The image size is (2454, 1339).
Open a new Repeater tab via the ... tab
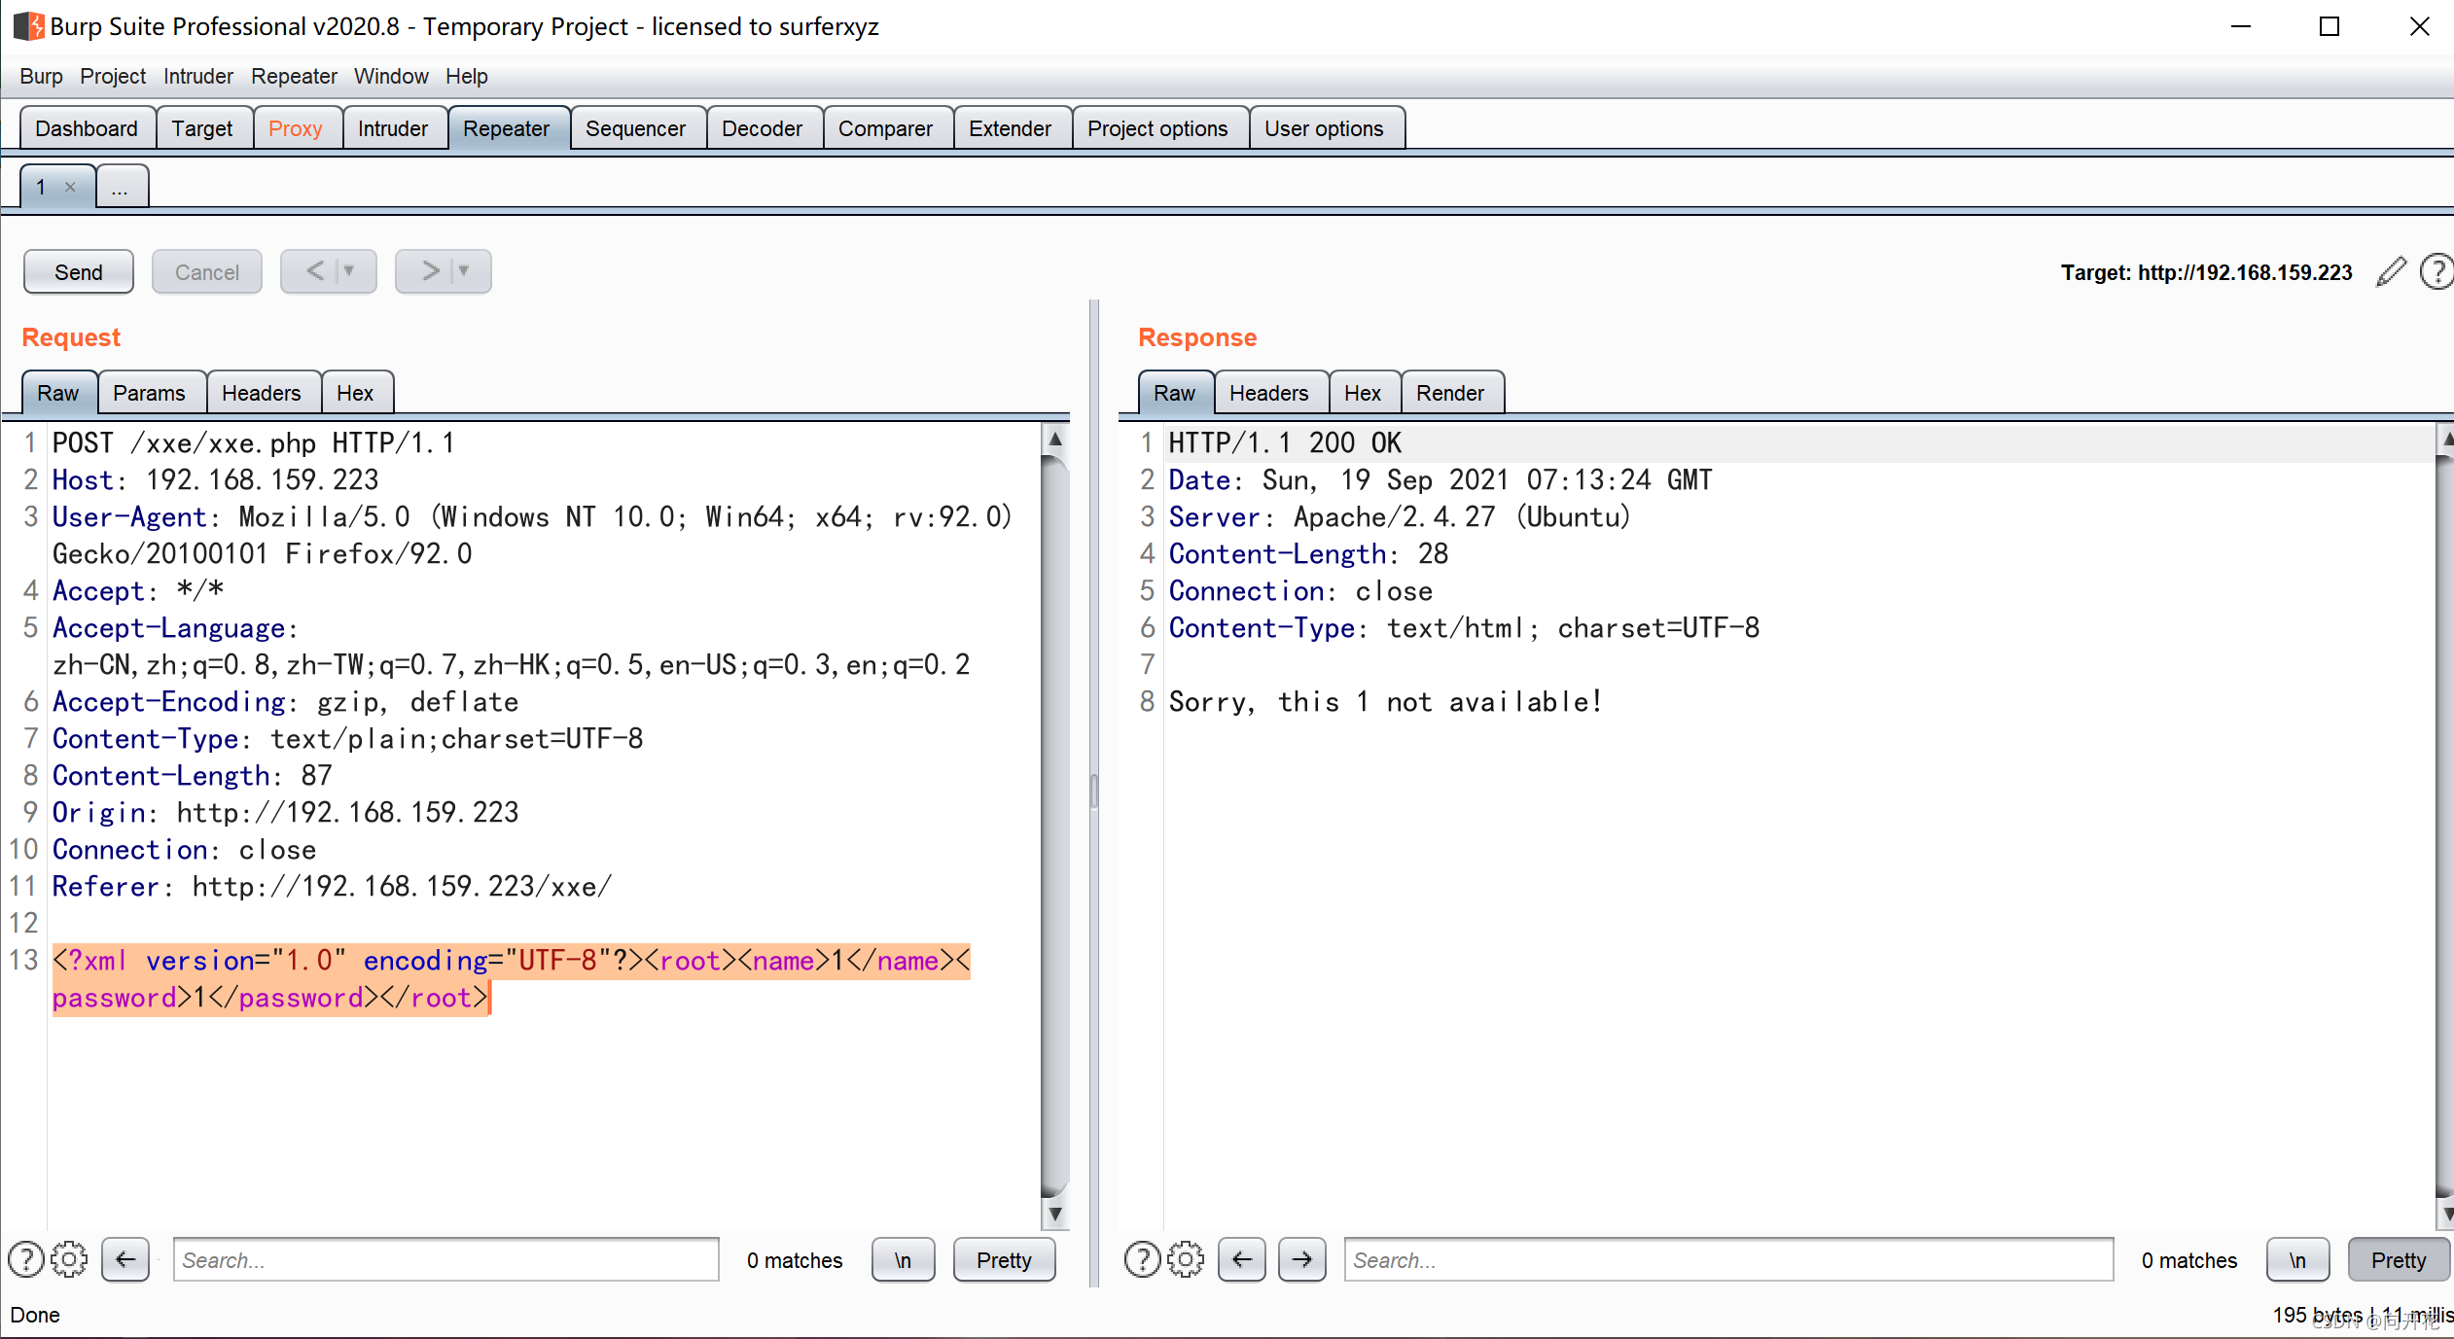tap(120, 187)
